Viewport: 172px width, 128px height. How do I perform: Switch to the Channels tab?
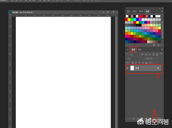140,50
